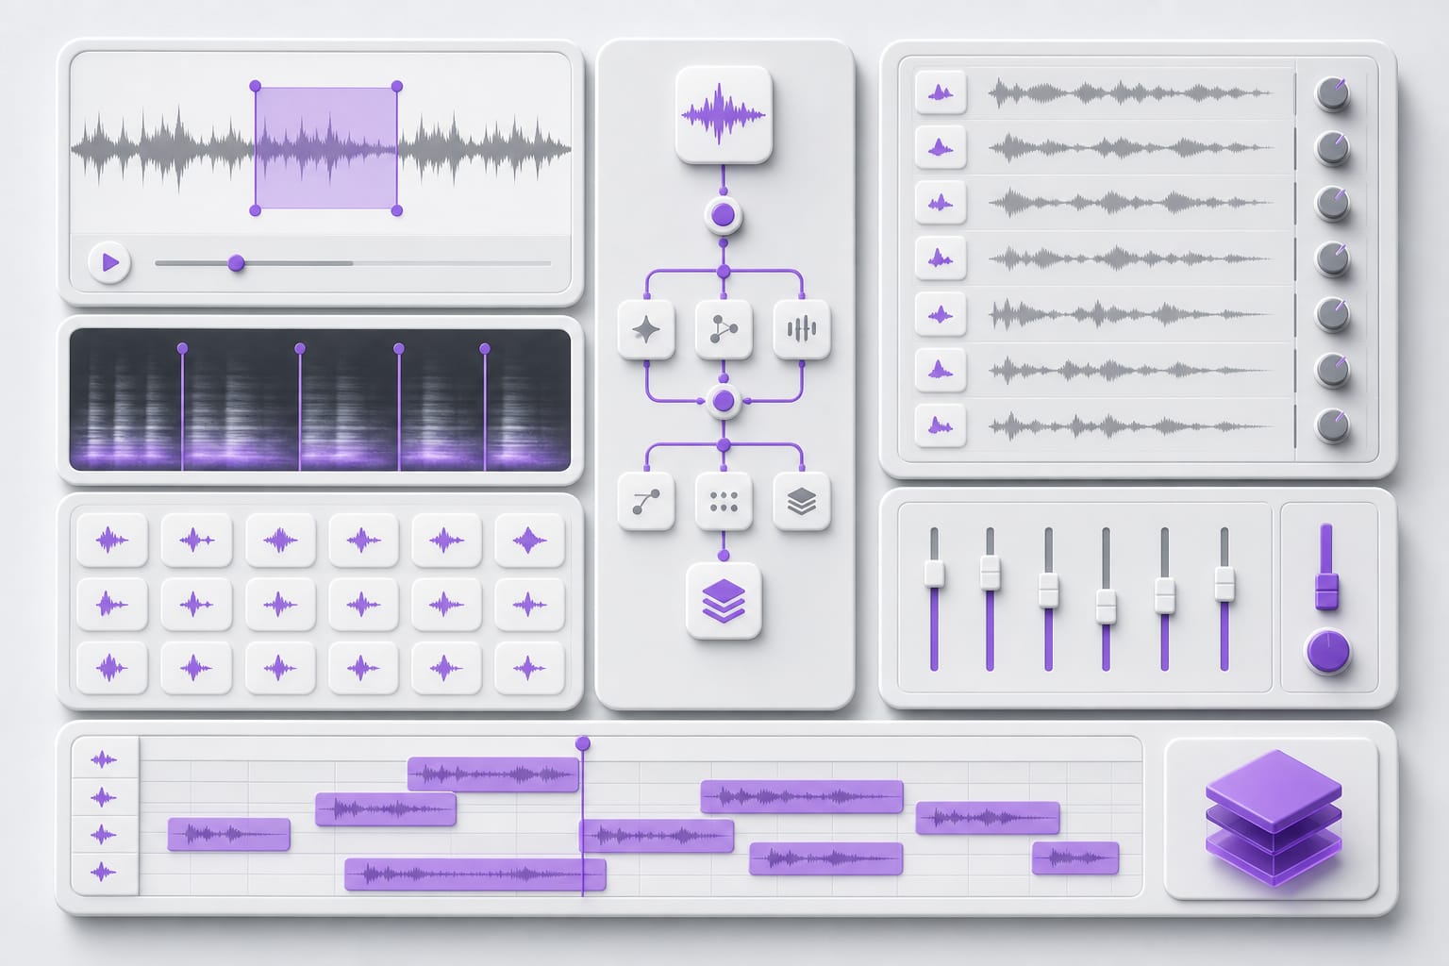The height and width of the screenshot is (966, 1449).
Task: Select the topmost timeline clip left of playhead
Action: coord(492,774)
